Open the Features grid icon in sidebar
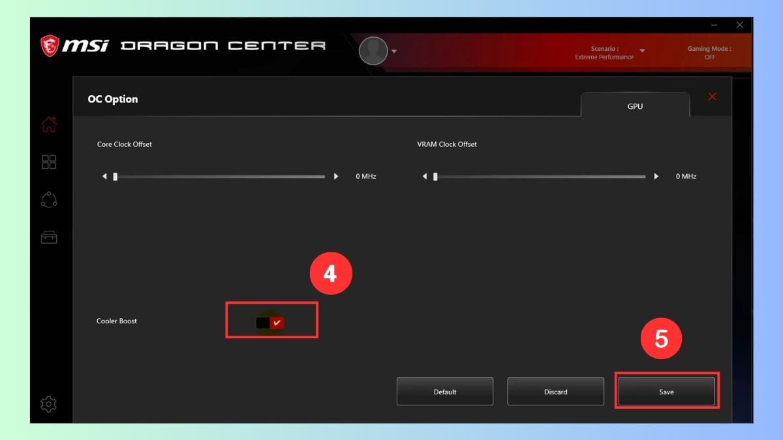The image size is (783, 440). click(49, 162)
